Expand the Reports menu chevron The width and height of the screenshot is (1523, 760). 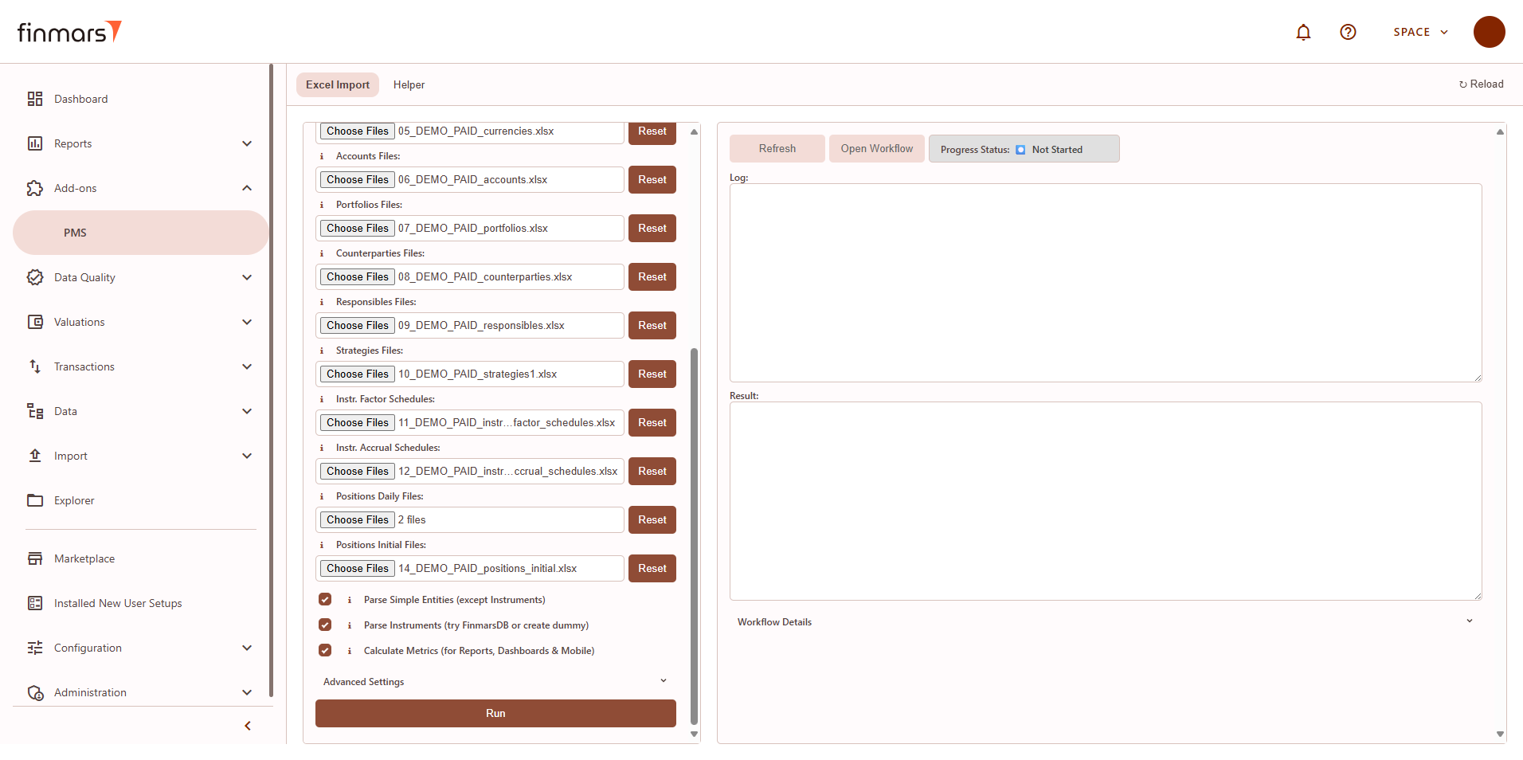coord(247,143)
